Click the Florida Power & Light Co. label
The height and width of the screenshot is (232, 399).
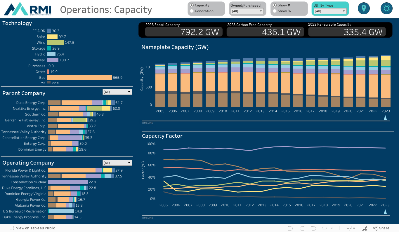click(x=26, y=170)
